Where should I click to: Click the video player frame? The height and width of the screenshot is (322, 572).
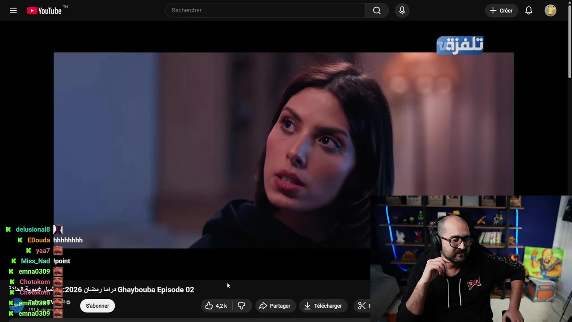click(283, 150)
